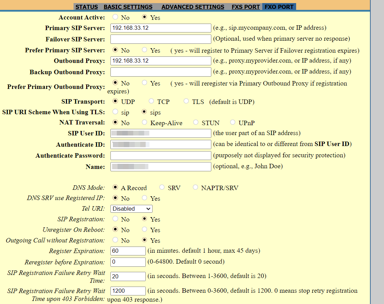Set Unregister On Reboot to Yes

coord(145,229)
